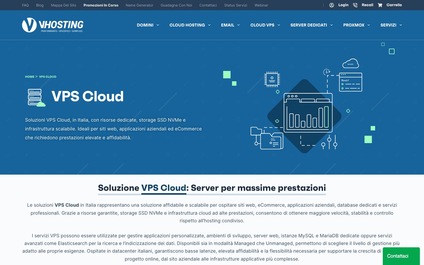Open the Name Generator link
424x265 pixels.
point(140,5)
